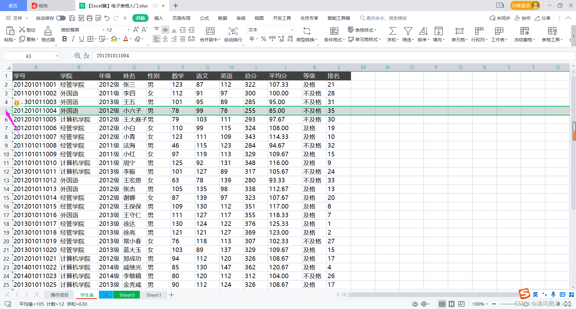This screenshot has height=309, width=576.
Task: Click the 冻结窗格 freeze panes icon
Action: coord(525,31)
